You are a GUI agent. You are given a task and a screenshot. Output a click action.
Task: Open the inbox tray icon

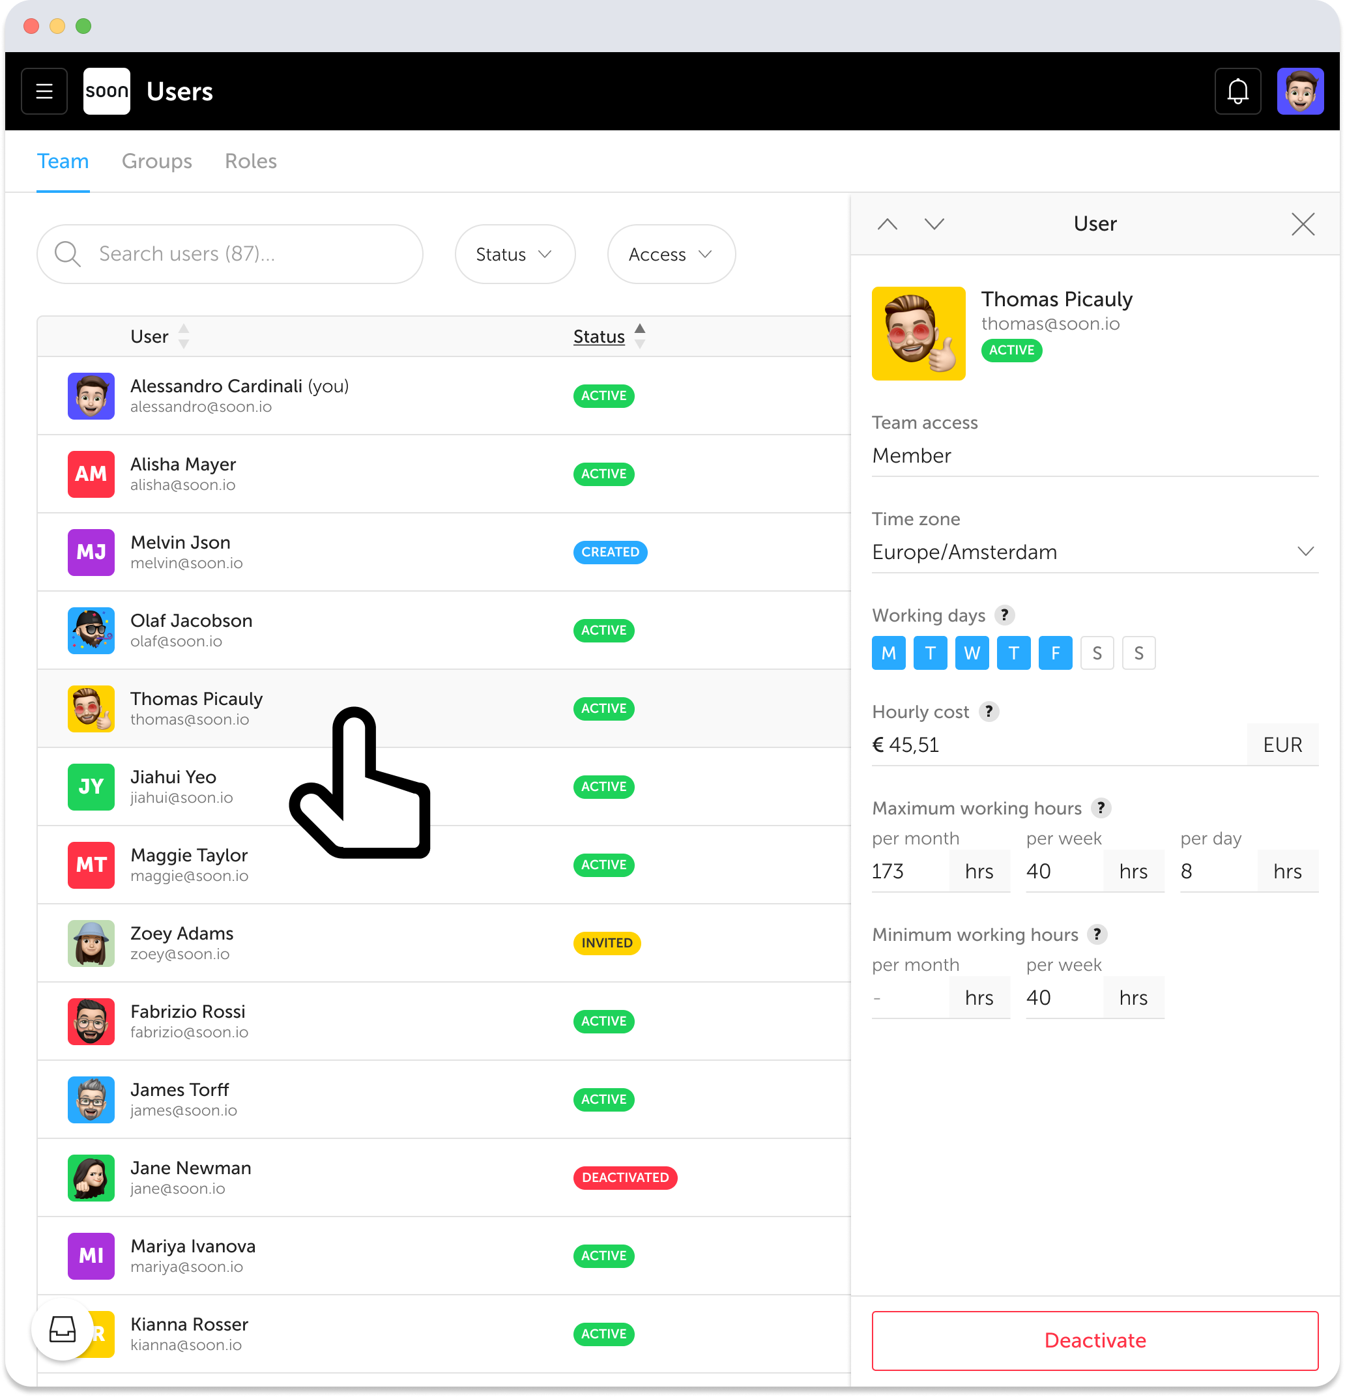pyautogui.click(x=62, y=1329)
